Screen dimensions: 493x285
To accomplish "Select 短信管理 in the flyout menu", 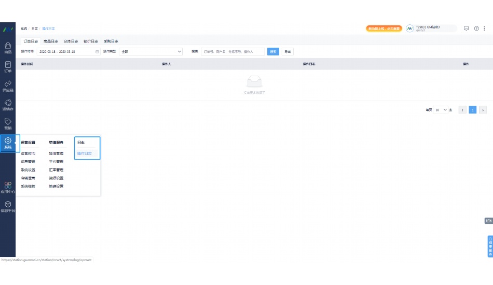I will coord(56,153).
